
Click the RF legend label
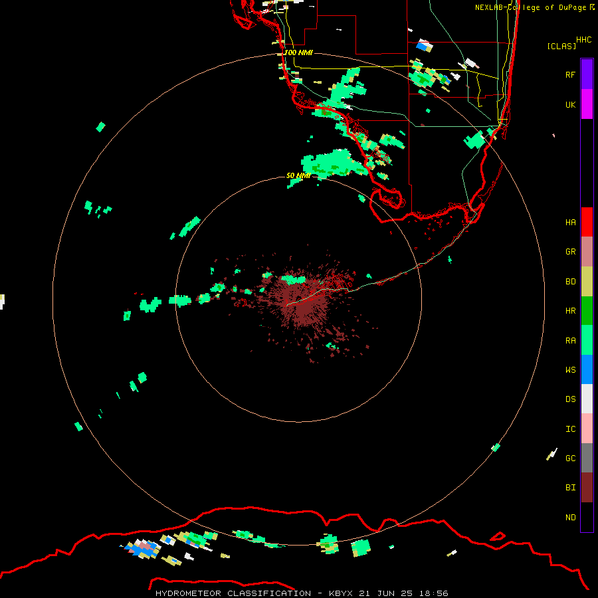pos(570,74)
